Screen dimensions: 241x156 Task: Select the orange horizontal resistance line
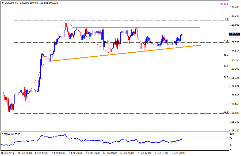[x=136, y=28]
